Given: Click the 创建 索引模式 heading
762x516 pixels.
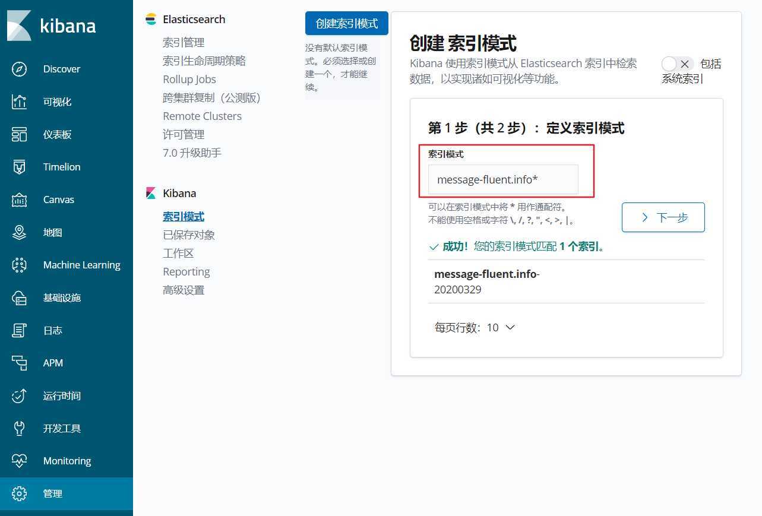Looking at the screenshot, I should click(x=463, y=43).
